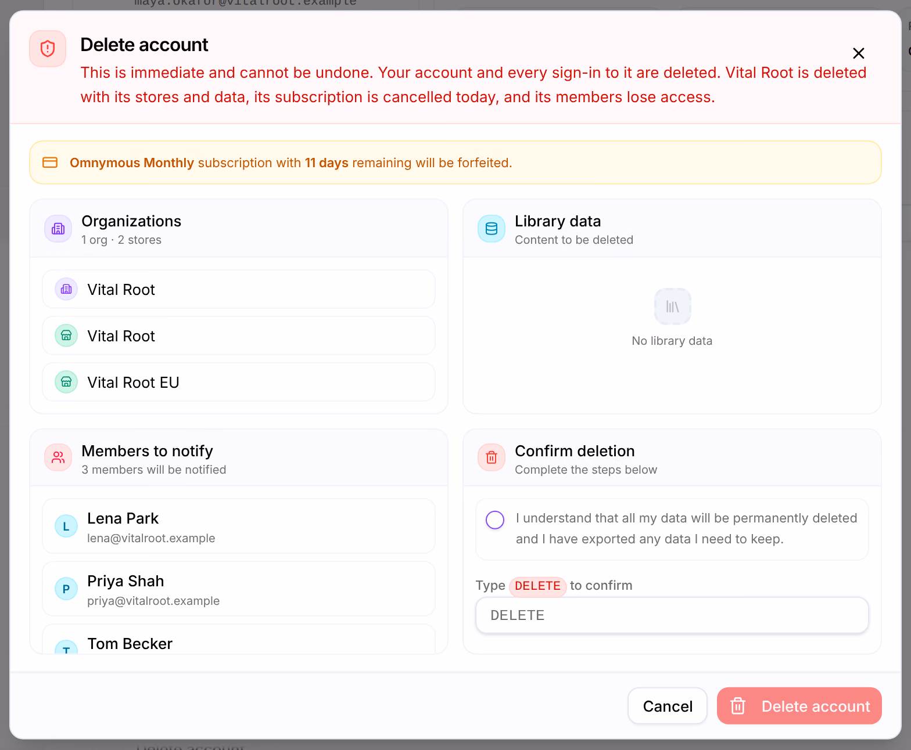Click Lena Park's L avatar
Viewport: 911px width, 750px height.
pos(66,526)
